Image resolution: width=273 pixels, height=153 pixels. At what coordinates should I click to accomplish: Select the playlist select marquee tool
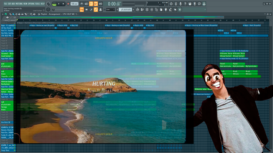tap(28, 14)
